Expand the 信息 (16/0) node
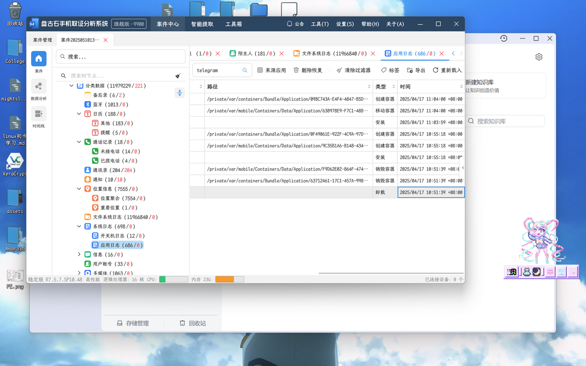 tap(79, 254)
